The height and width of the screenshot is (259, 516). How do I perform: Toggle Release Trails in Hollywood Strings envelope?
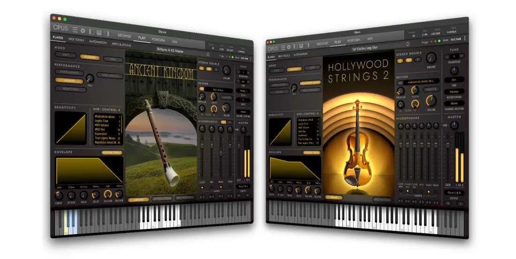click(x=311, y=152)
